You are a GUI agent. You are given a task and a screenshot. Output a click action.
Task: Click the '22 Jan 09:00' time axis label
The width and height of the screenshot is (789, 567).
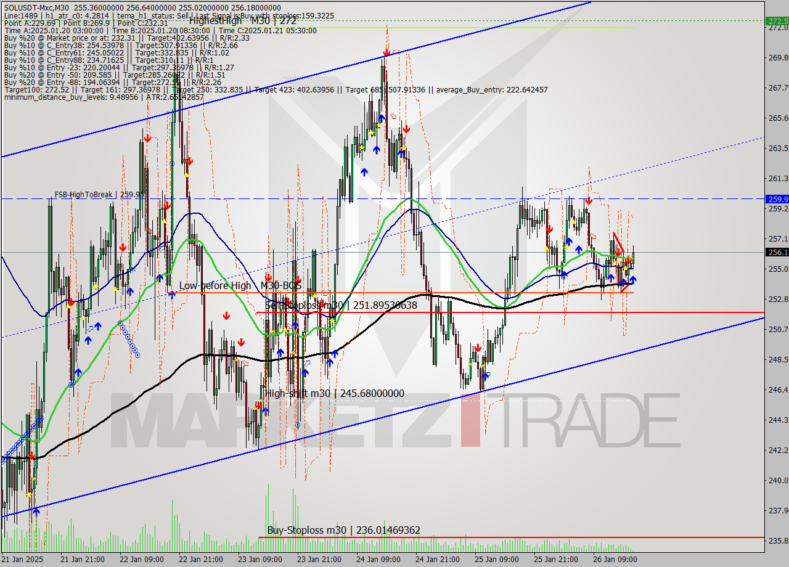[x=141, y=560]
